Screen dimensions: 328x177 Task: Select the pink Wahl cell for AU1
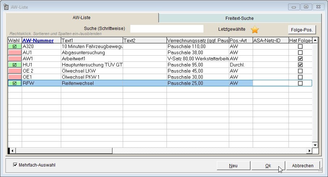15,52
